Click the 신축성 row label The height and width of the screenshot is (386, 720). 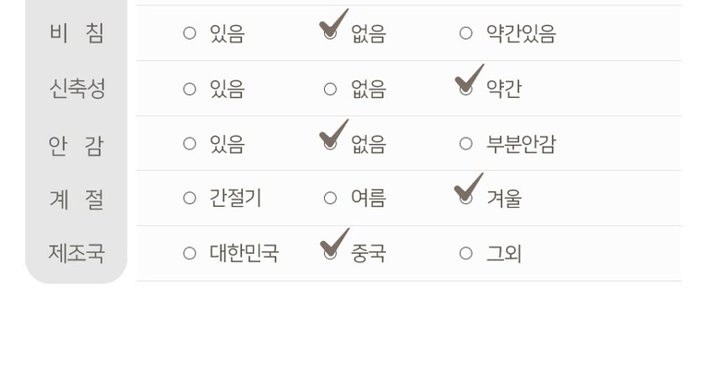point(77,89)
